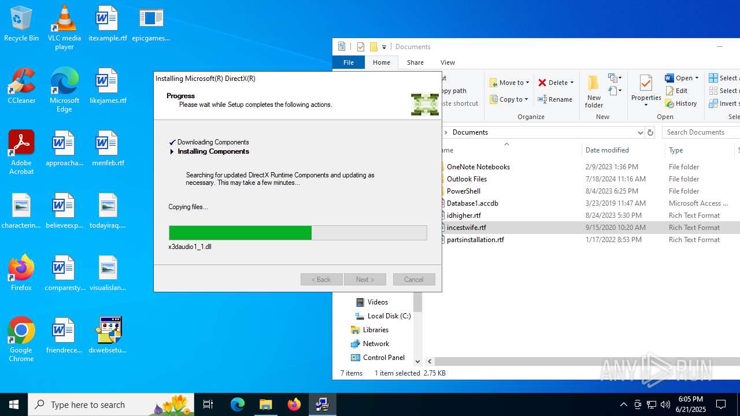Select likejames.rtf desktop file

tap(108, 87)
